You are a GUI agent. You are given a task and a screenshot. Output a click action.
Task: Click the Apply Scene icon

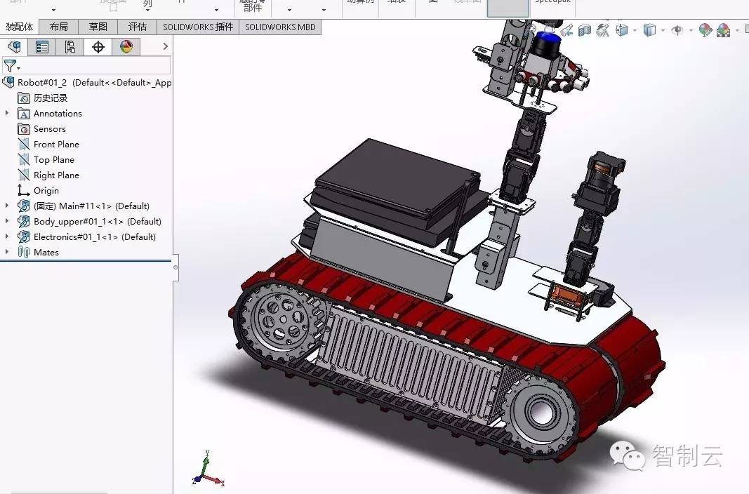coord(723,31)
